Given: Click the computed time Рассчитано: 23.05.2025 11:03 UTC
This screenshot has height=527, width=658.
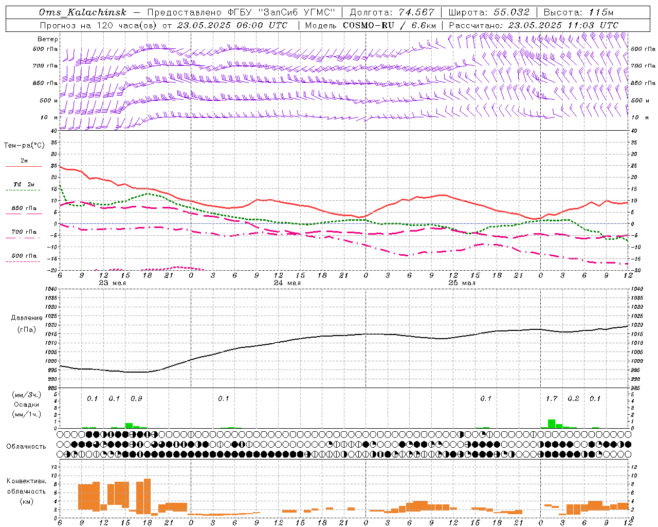Looking at the screenshot, I should (534, 25).
